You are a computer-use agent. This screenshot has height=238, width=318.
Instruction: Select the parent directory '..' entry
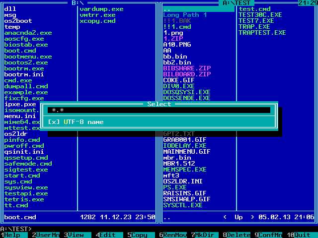(x=167, y=9)
